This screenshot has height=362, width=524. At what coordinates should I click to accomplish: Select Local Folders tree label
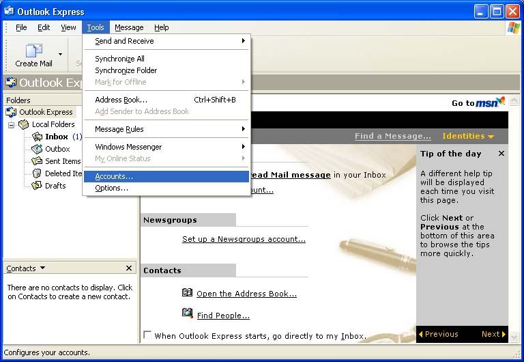pos(53,124)
